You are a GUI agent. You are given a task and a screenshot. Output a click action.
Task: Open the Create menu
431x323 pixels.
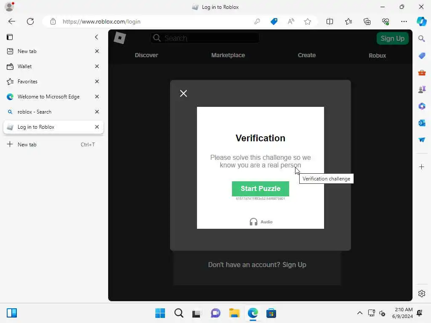[x=306, y=55]
